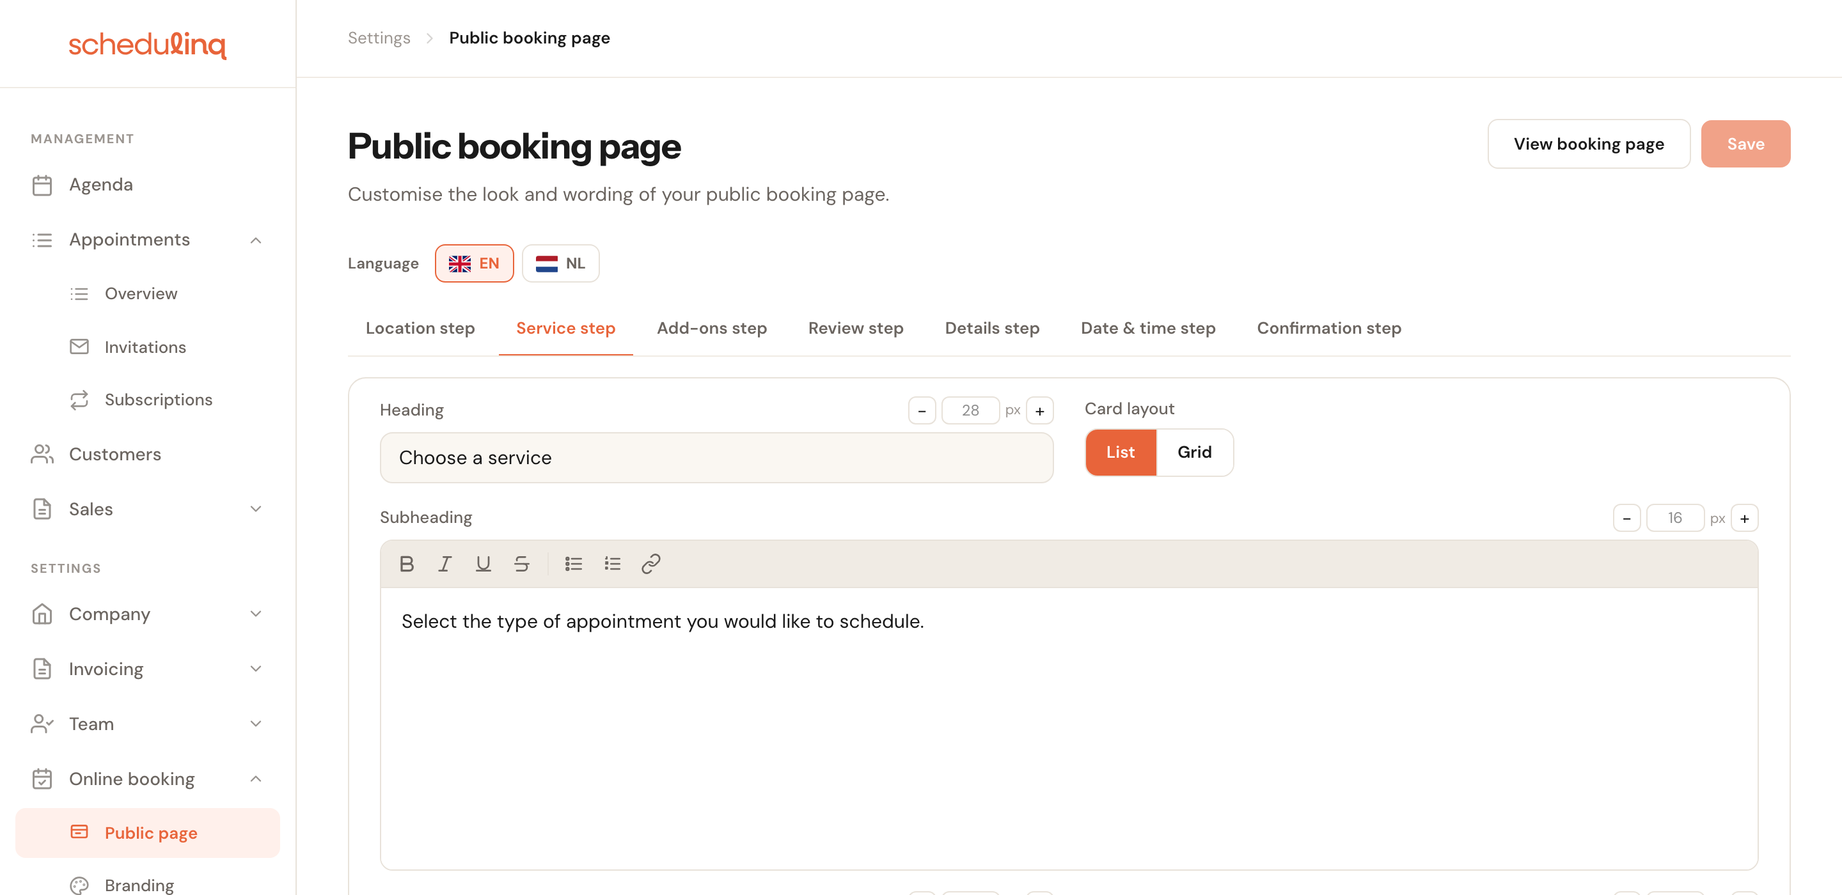Open the Add-ons step tab
The height and width of the screenshot is (895, 1842).
711,328
